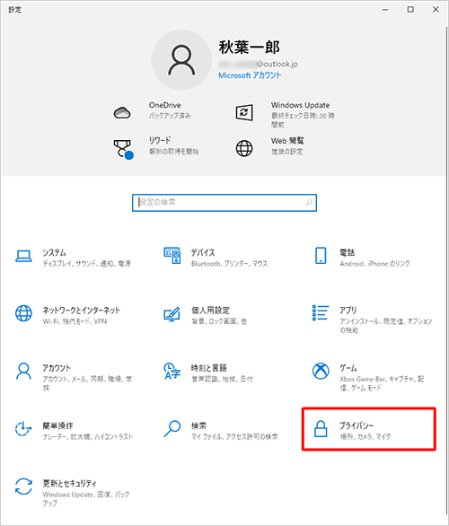Open the 電話 phone icon
The height and width of the screenshot is (526, 449).
point(321,256)
